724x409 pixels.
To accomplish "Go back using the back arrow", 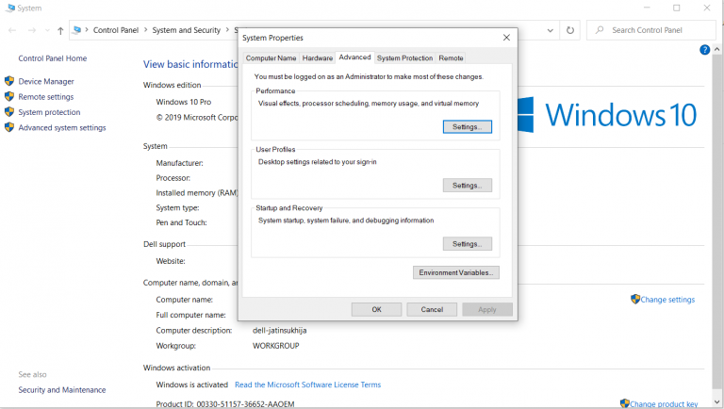I will pyautogui.click(x=12, y=30).
